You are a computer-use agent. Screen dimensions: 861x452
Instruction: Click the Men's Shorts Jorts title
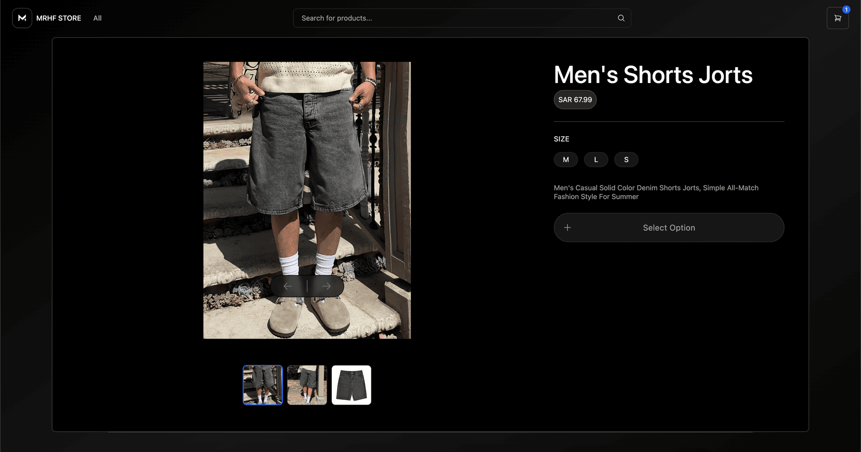click(x=653, y=74)
